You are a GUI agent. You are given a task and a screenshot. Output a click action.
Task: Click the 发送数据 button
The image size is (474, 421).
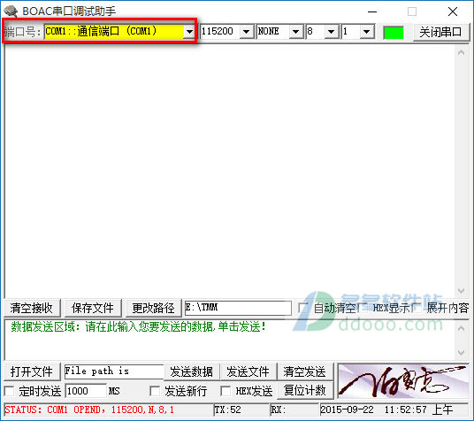(192, 371)
